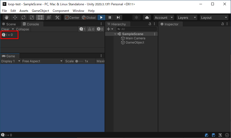Click the debug mode bug icon
The height and width of the screenshot is (138, 231).
[x=207, y=135]
